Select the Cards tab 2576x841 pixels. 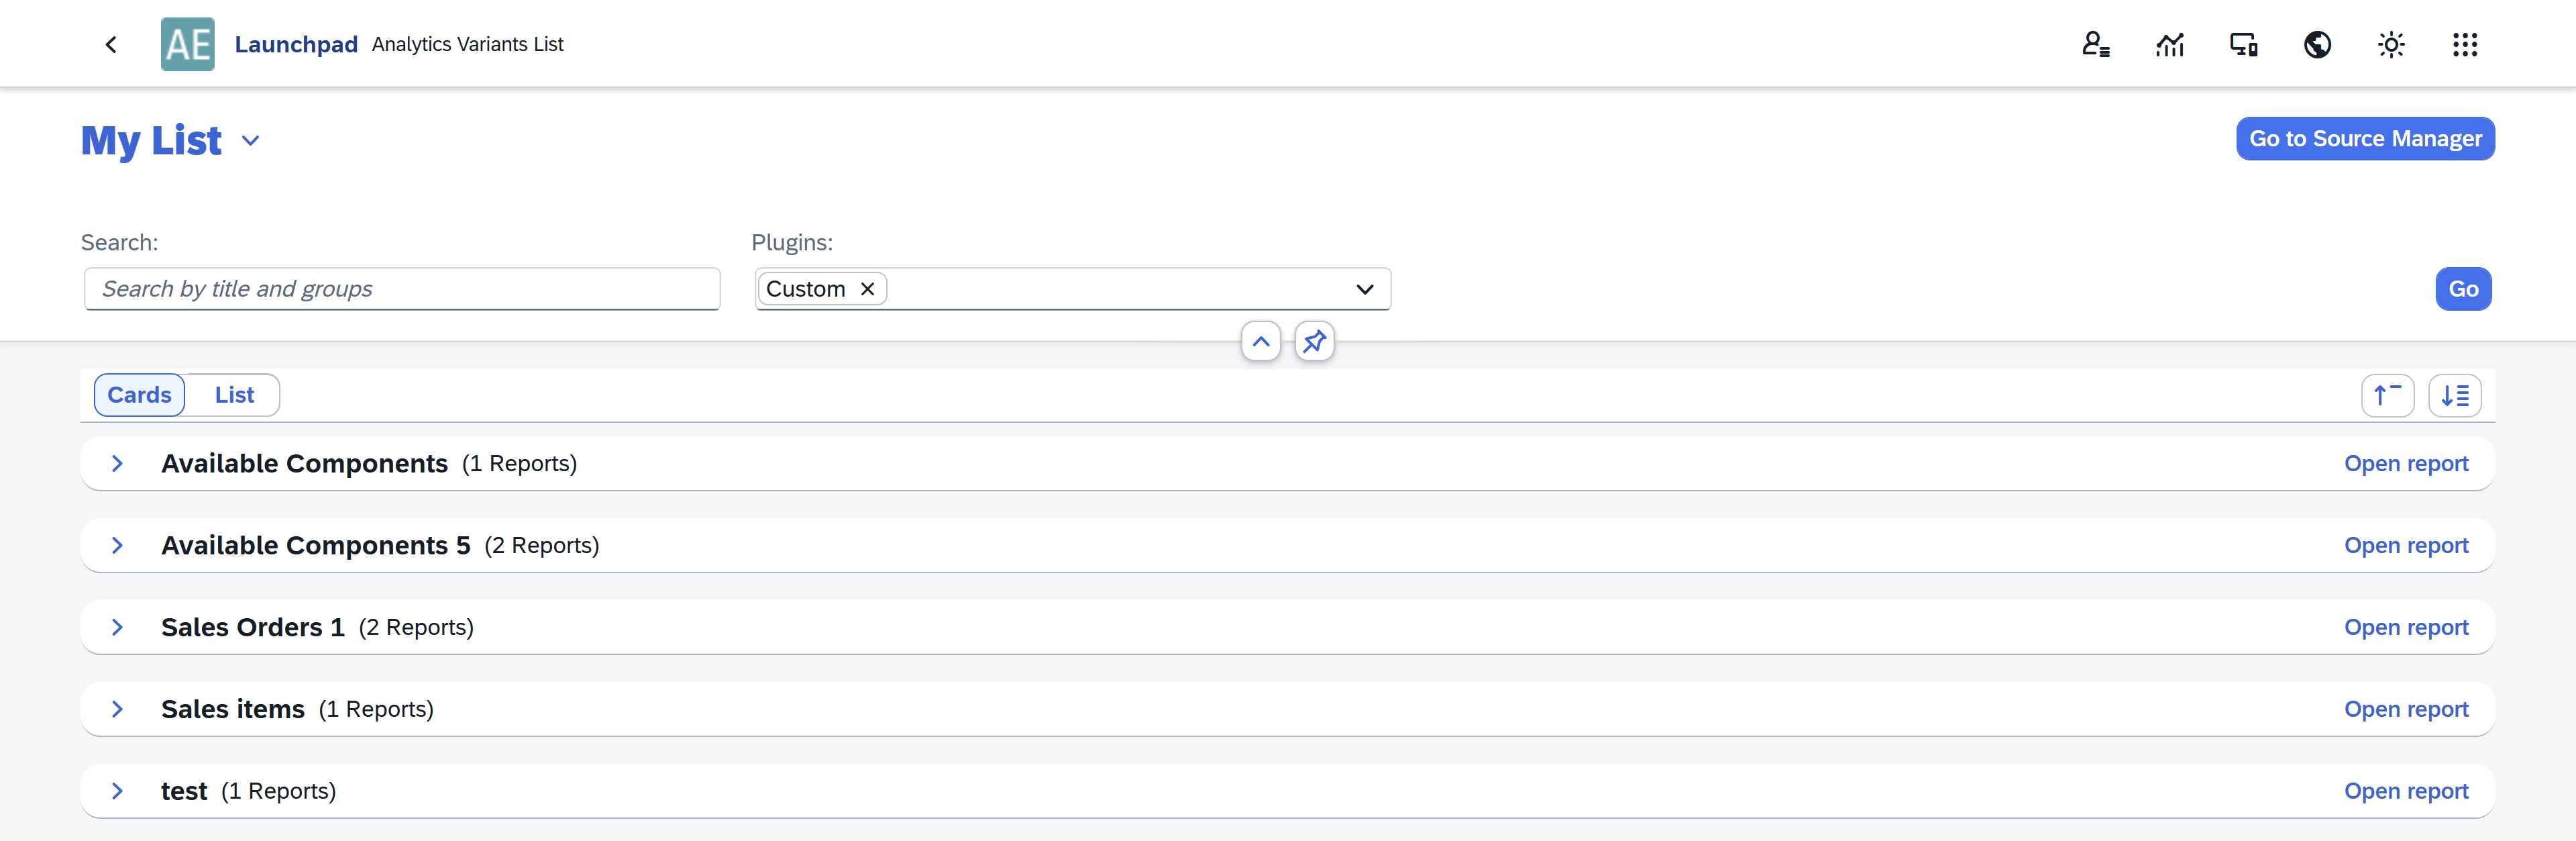coord(139,394)
